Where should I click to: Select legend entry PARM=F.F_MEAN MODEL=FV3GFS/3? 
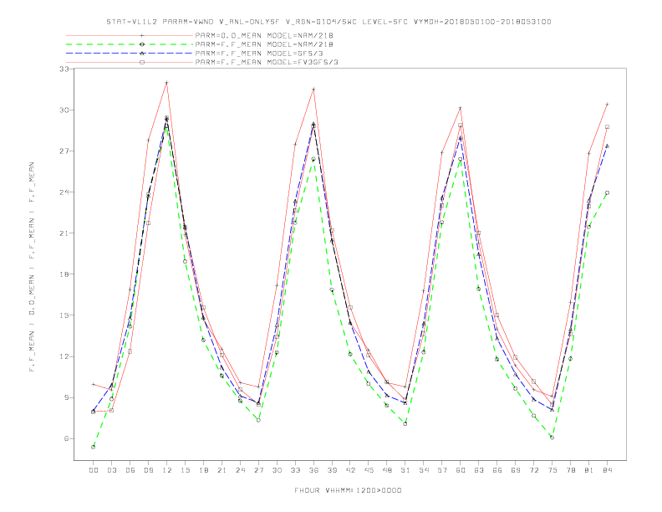pos(267,62)
